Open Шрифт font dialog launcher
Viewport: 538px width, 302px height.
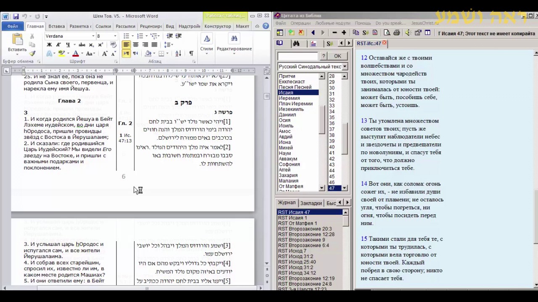(116, 61)
